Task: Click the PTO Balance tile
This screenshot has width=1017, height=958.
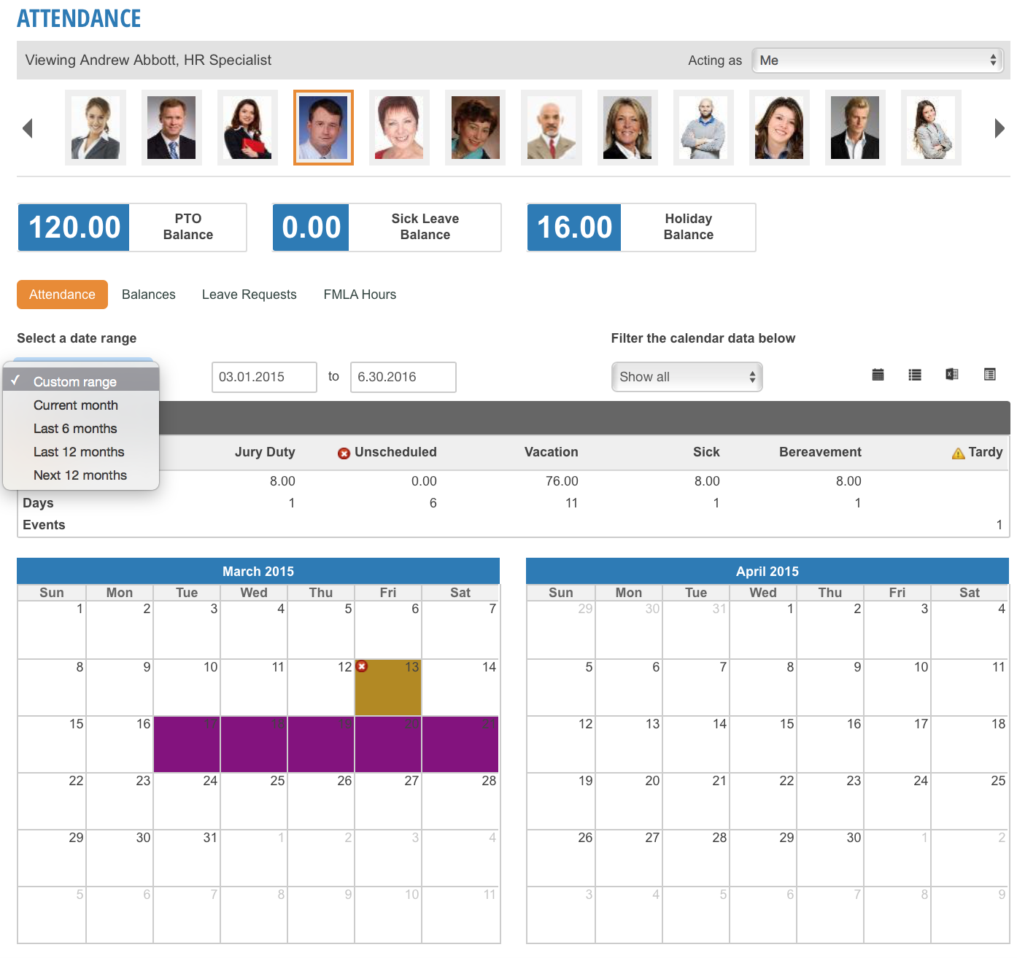Action: [131, 227]
